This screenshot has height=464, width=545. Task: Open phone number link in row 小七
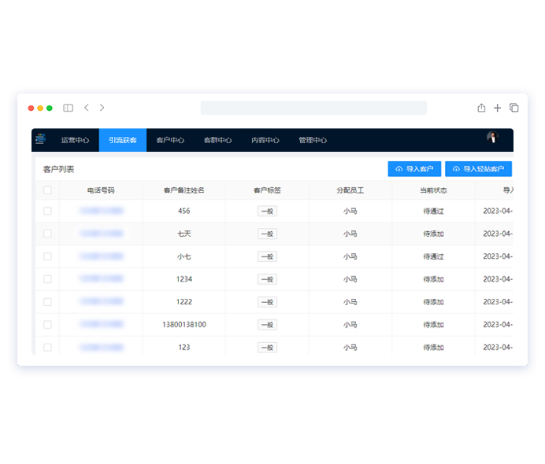click(x=102, y=256)
